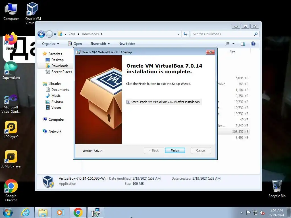Click Downloads in the address breadcrumb
Image resolution: width=291 pixels, height=218 pixels.
(90, 34)
